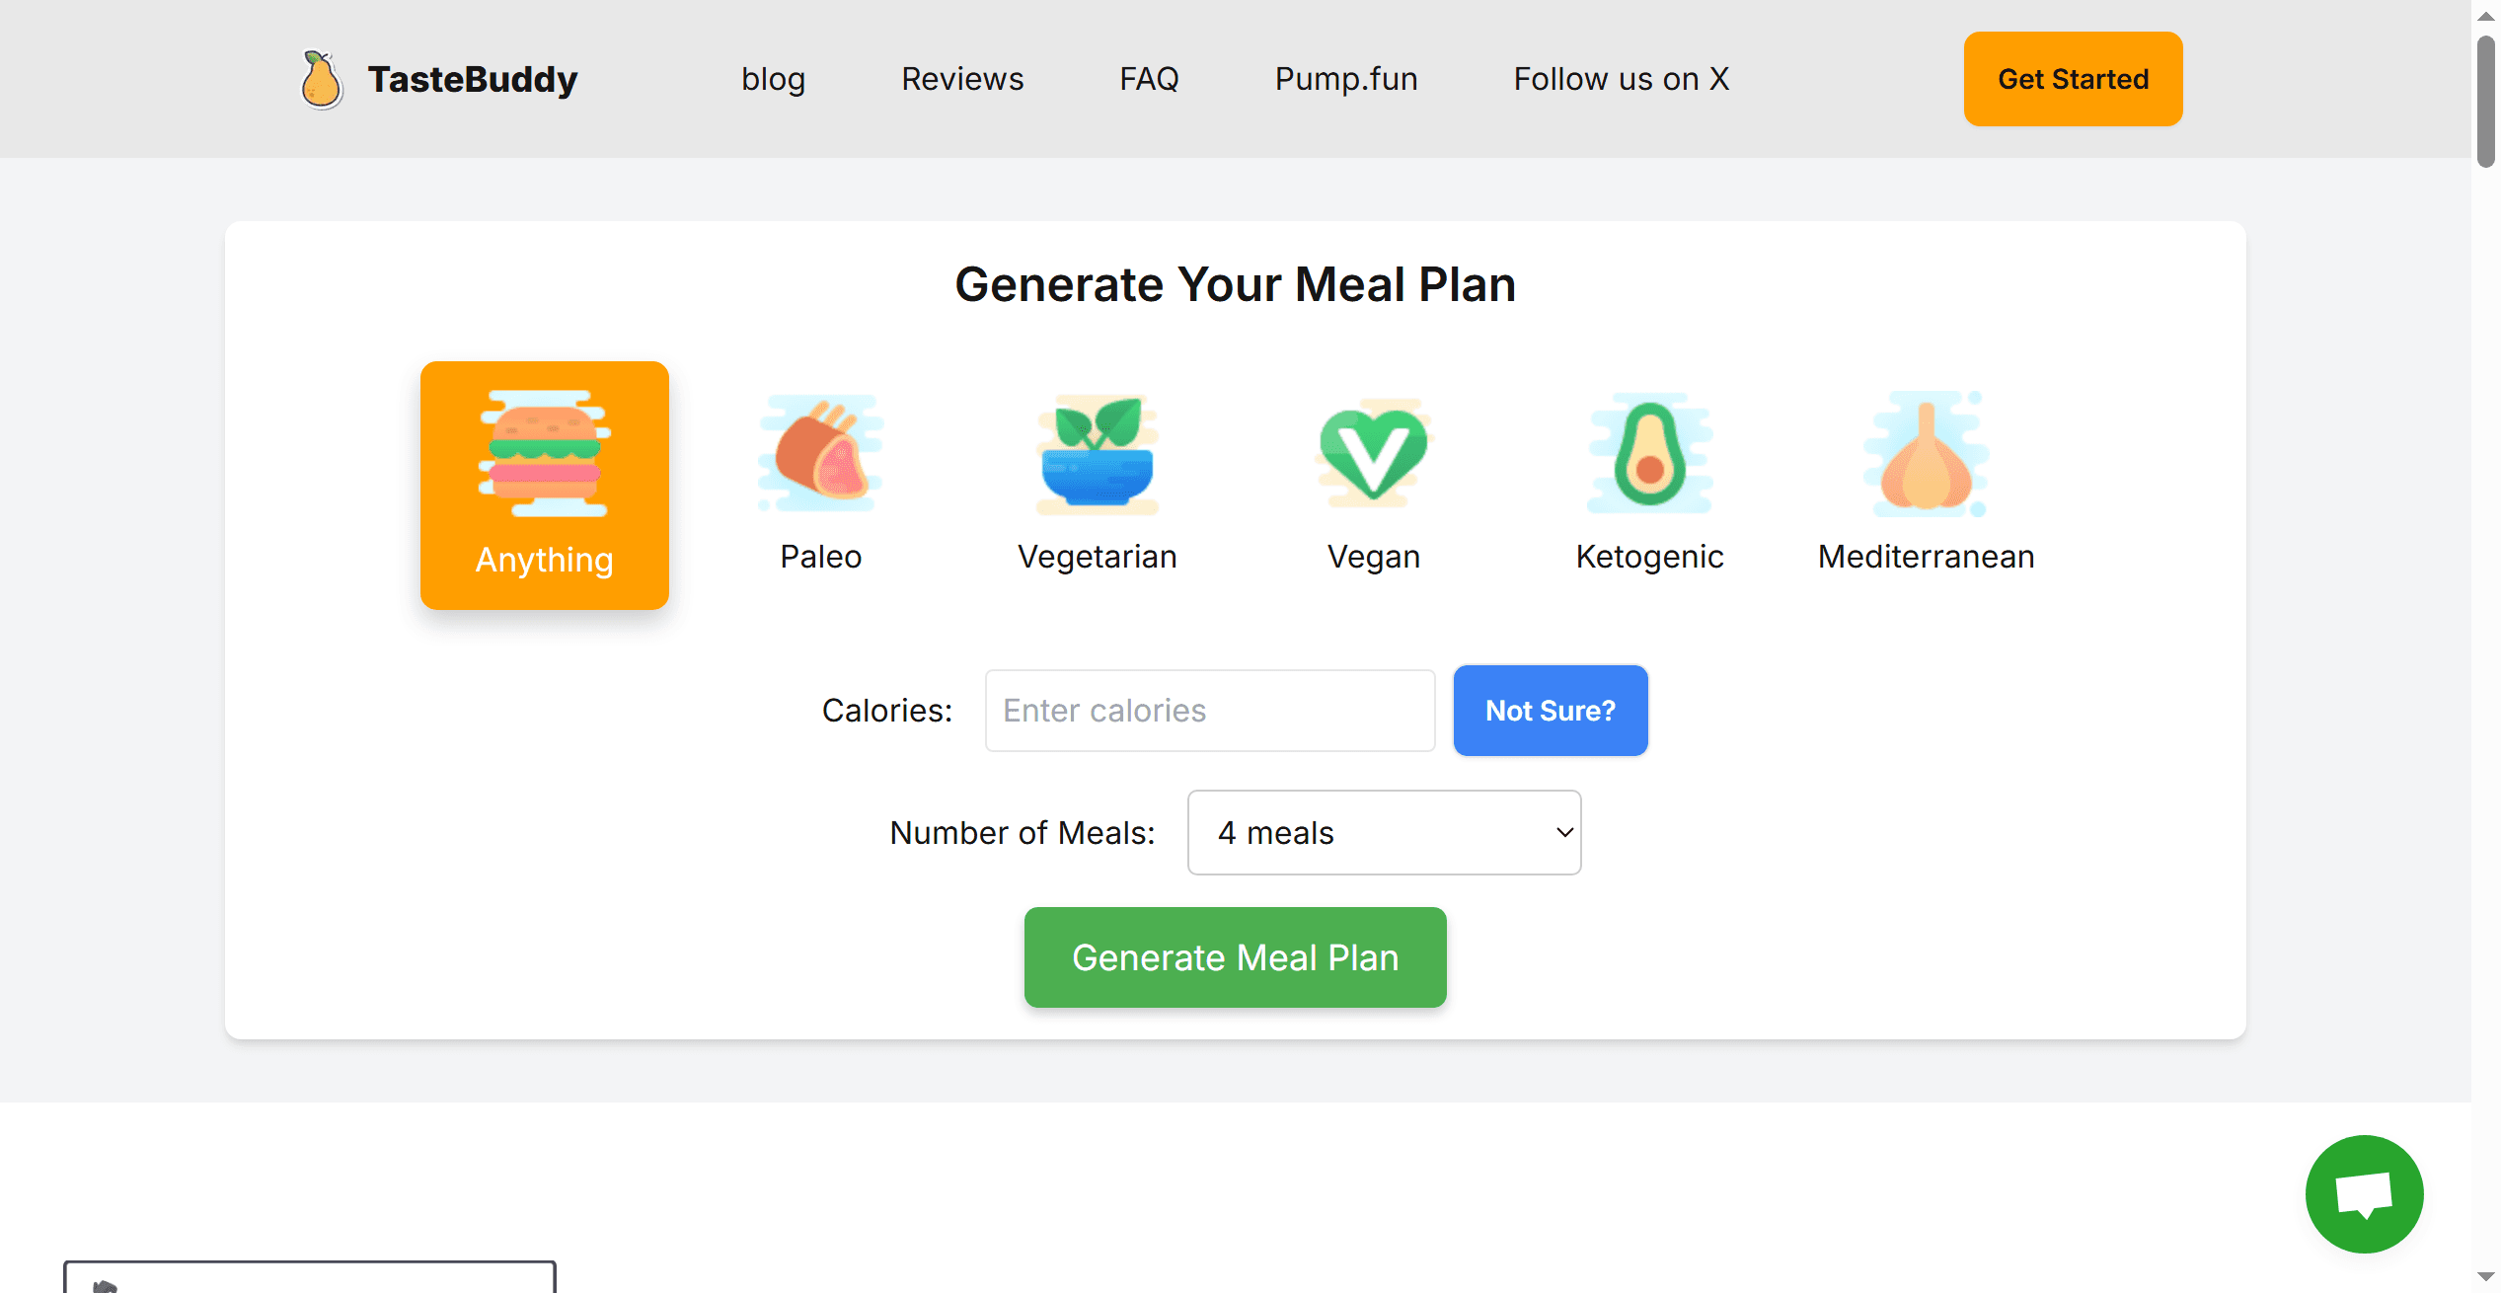Click the TasteBuddy pear logo icon
Image resolution: width=2501 pixels, height=1293 pixels.
[x=321, y=79]
